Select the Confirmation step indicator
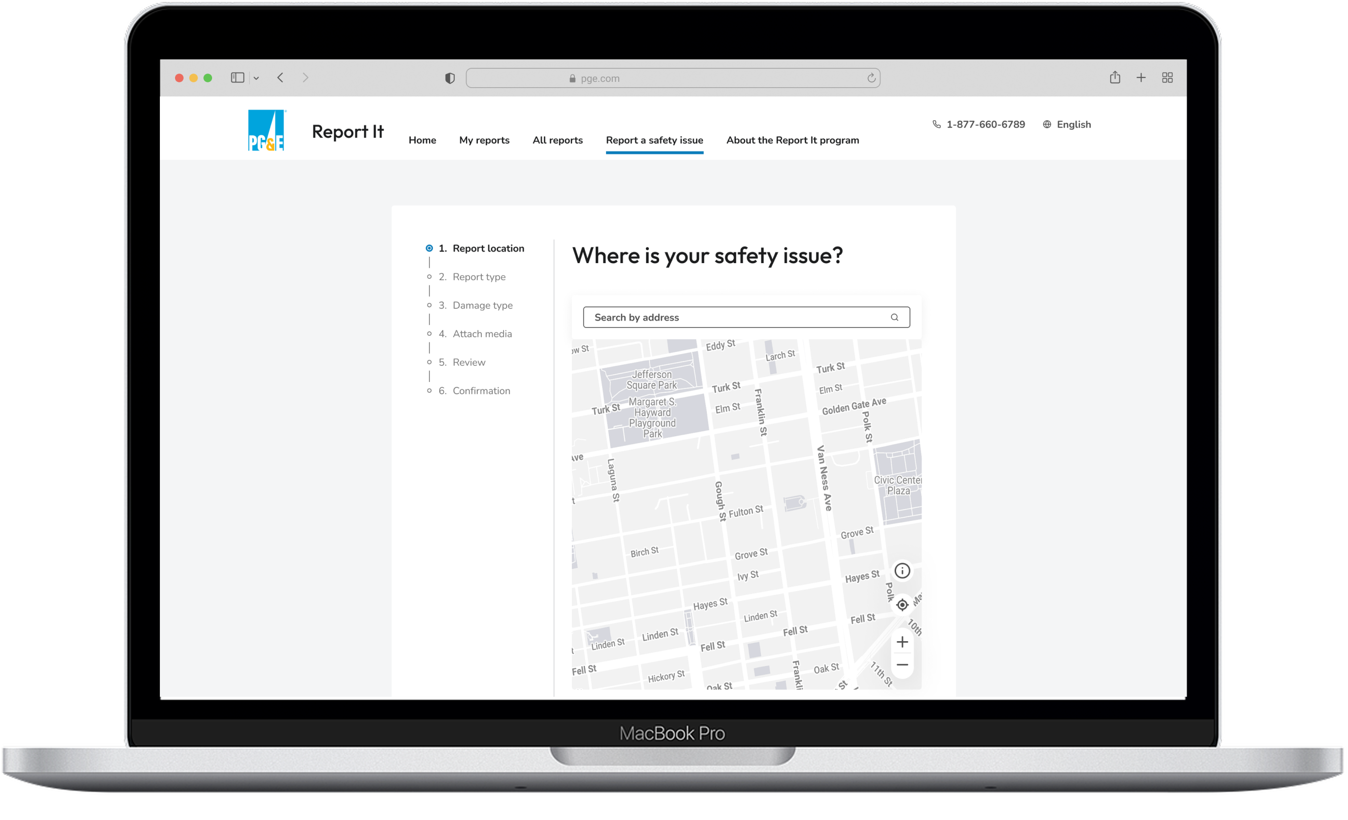 click(474, 390)
